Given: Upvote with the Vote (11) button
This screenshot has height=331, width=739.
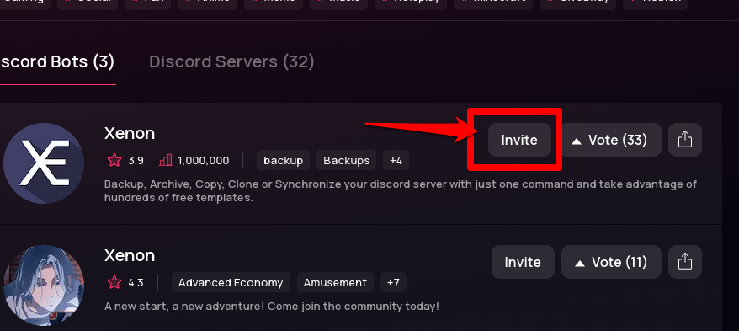Looking at the screenshot, I should tap(611, 262).
